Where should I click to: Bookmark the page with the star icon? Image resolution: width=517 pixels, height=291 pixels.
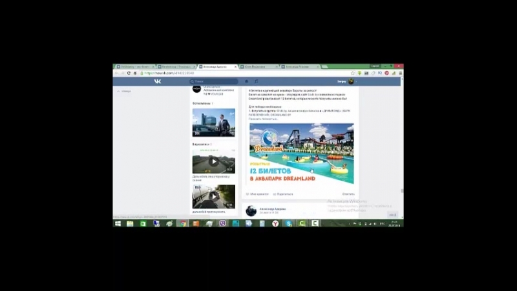pos(353,73)
